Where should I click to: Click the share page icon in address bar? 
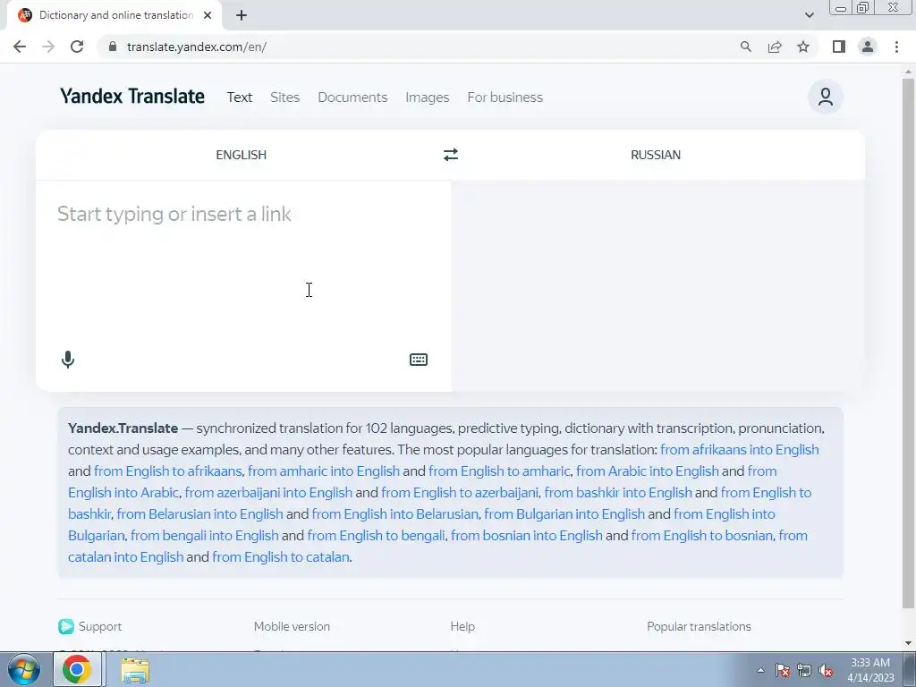click(775, 47)
